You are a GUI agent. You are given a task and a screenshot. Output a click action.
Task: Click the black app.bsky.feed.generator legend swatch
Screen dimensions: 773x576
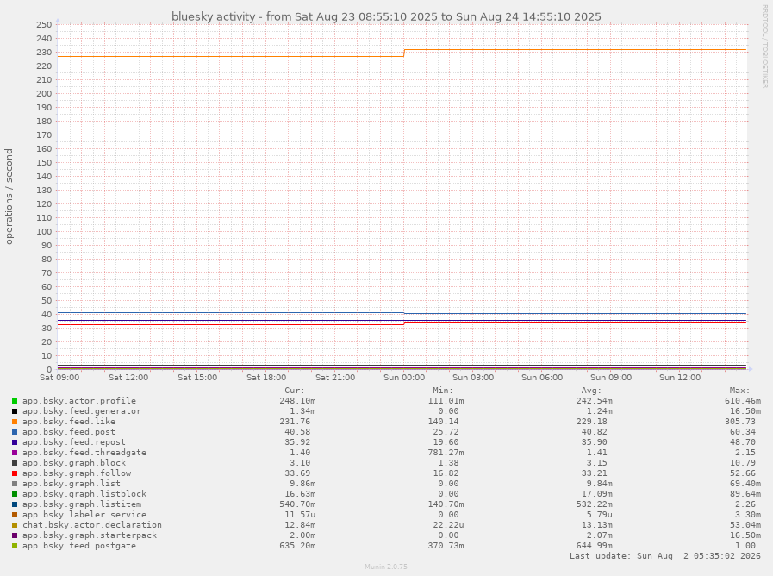click(x=15, y=411)
